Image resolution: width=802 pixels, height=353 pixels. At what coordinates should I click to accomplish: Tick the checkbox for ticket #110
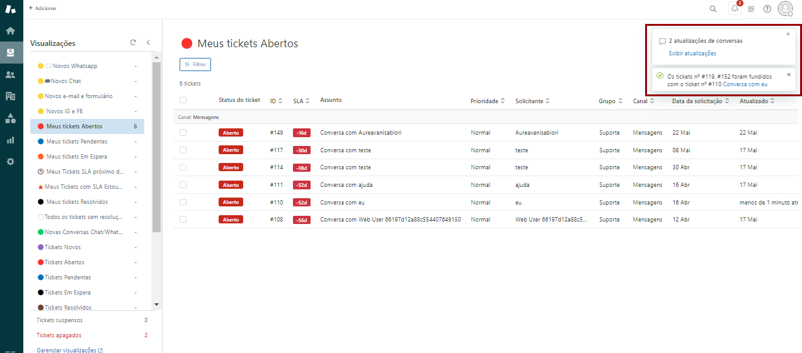pos(183,202)
